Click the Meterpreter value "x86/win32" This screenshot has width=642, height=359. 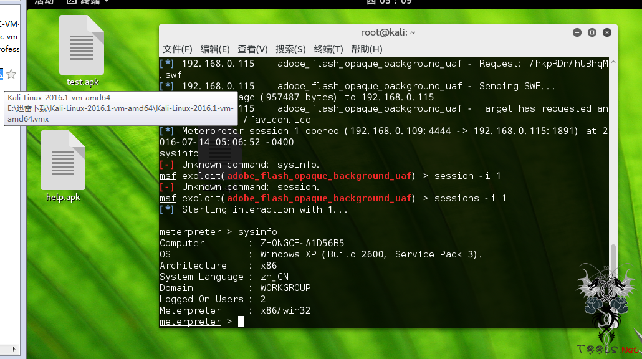tap(285, 310)
